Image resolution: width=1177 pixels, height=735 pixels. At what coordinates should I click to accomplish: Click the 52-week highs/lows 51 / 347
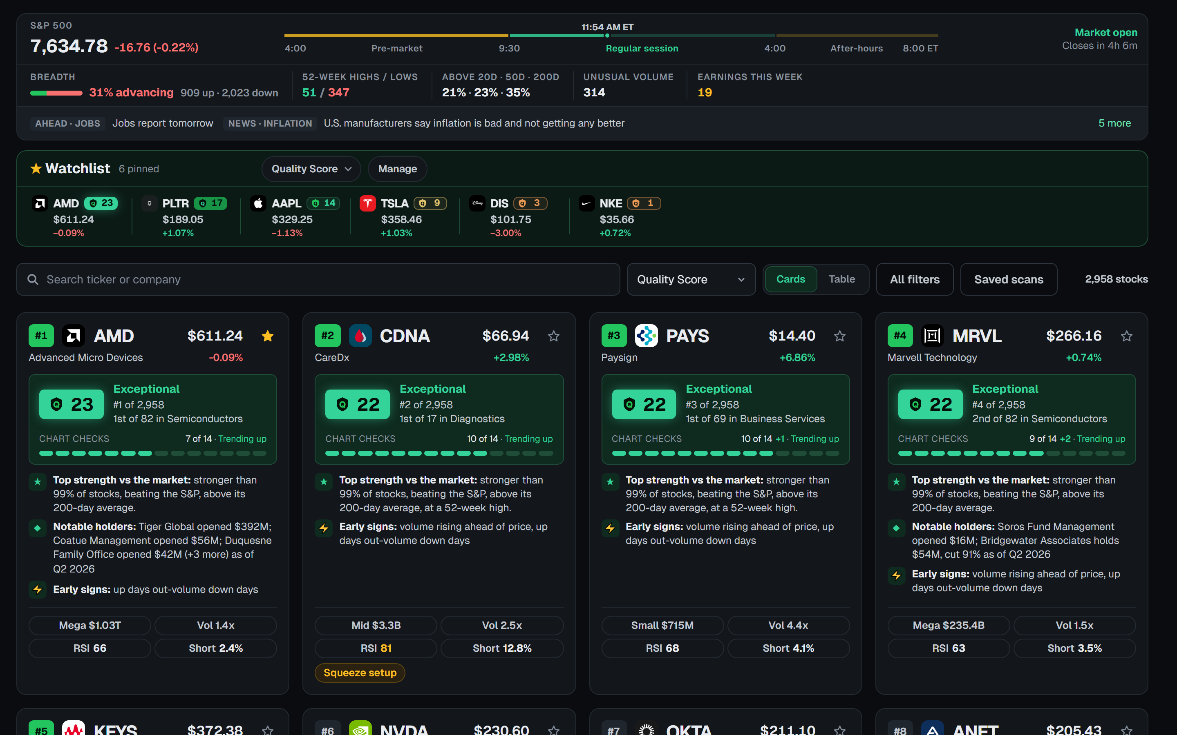click(326, 92)
